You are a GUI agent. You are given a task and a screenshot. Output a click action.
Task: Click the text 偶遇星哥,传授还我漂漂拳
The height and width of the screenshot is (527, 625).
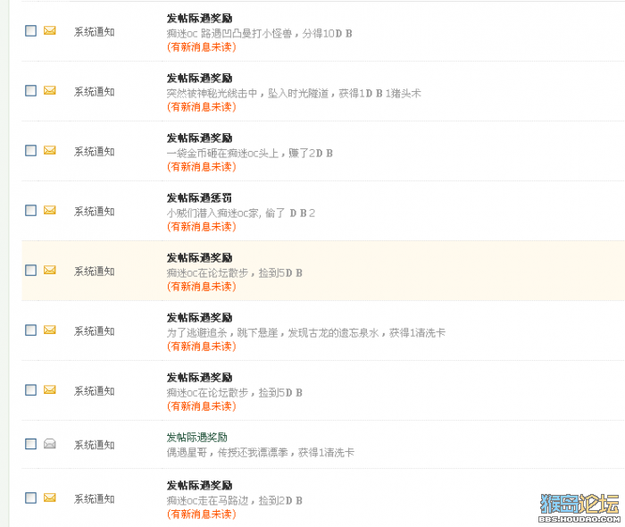[227, 453]
